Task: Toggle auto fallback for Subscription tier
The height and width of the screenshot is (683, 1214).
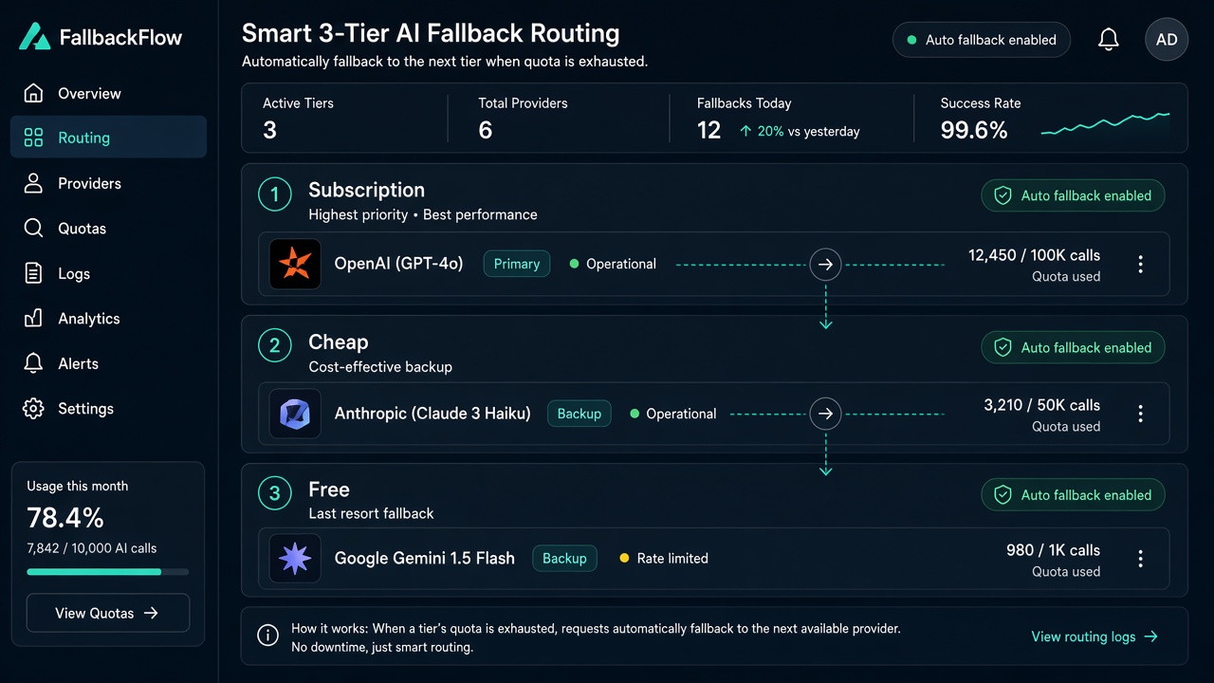Action: [x=1073, y=195]
